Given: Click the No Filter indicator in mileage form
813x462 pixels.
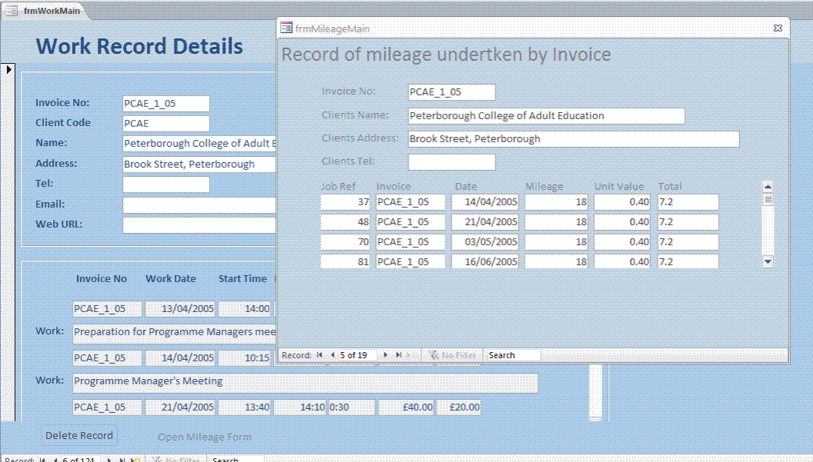Looking at the screenshot, I should pos(454,355).
